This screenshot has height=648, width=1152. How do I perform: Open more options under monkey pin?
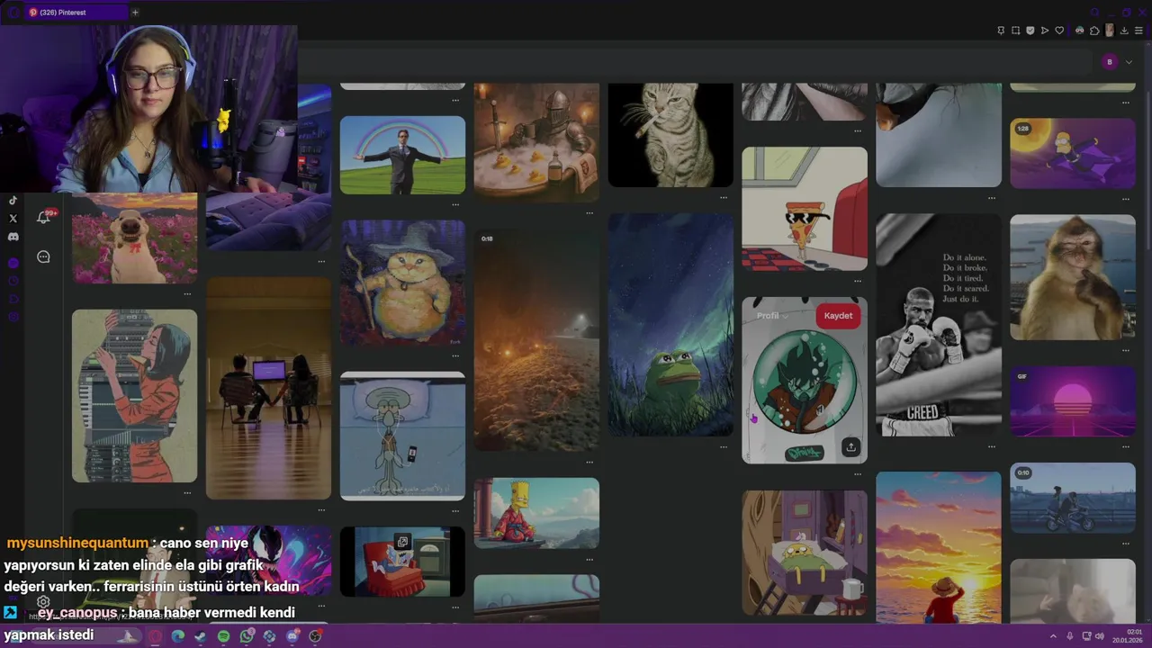(1126, 349)
